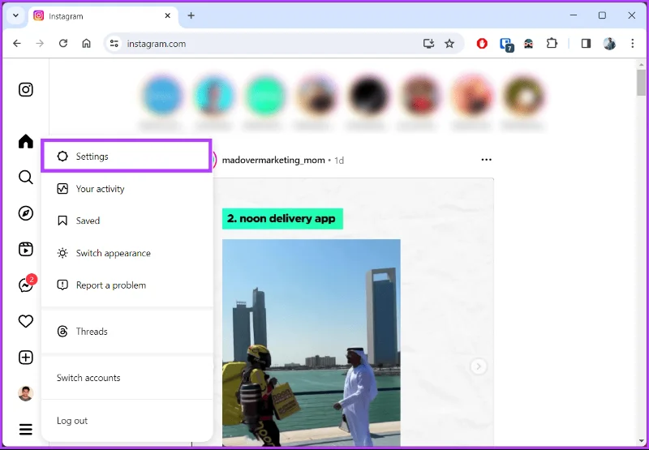Open Messenger with 2 unread
The image size is (649, 450).
(x=27, y=285)
